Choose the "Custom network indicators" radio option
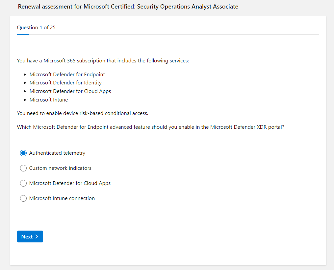Image resolution: width=334 pixels, height=270 pixels. click(x=23, y=168)
